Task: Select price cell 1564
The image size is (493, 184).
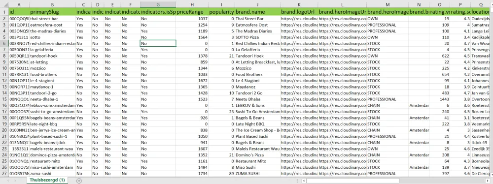Action: tap(192, 37)
